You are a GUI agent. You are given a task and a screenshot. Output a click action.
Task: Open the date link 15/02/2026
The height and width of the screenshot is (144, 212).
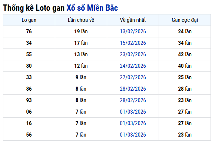(x=133, y=43)
